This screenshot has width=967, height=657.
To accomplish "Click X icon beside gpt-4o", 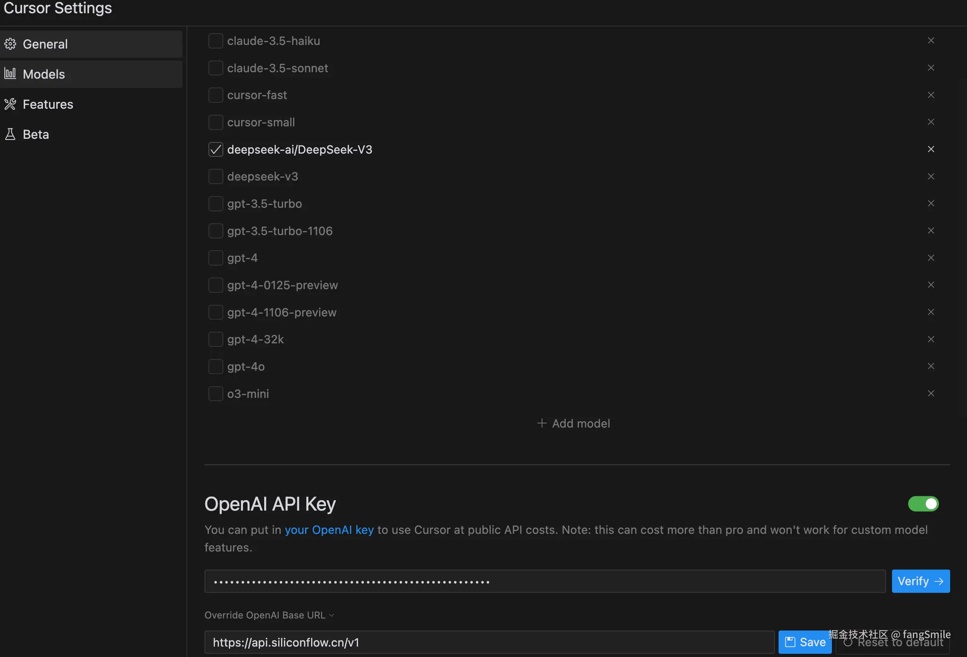I will pyautogui.click(x=931, y=366).
